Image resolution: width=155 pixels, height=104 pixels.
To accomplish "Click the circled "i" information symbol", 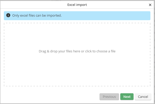I will pyautogui.click(x=8, y=15).
